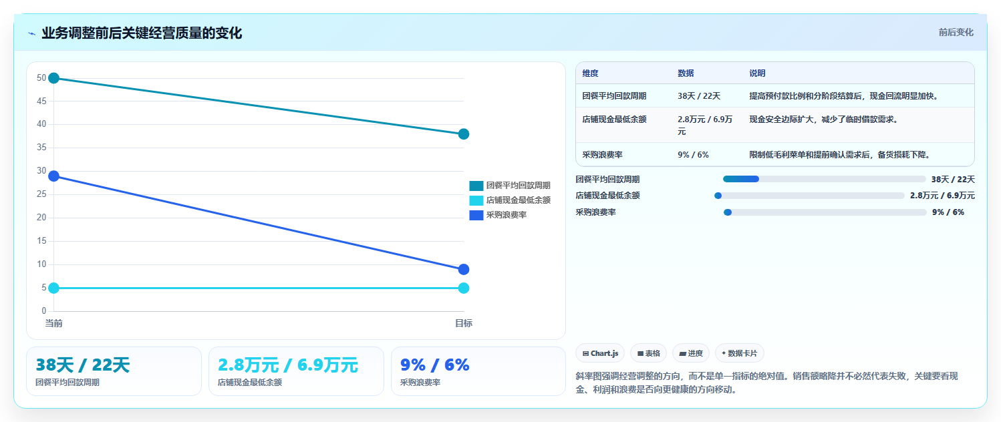Toggle 店铺现金最低余额 legend swatch

pyautogui.click(x=476, y=200)
